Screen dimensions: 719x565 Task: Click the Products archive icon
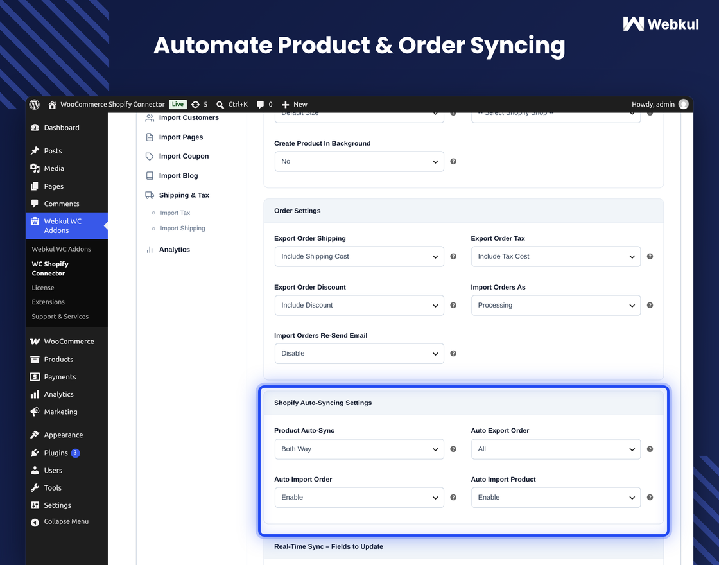(35, 359)
